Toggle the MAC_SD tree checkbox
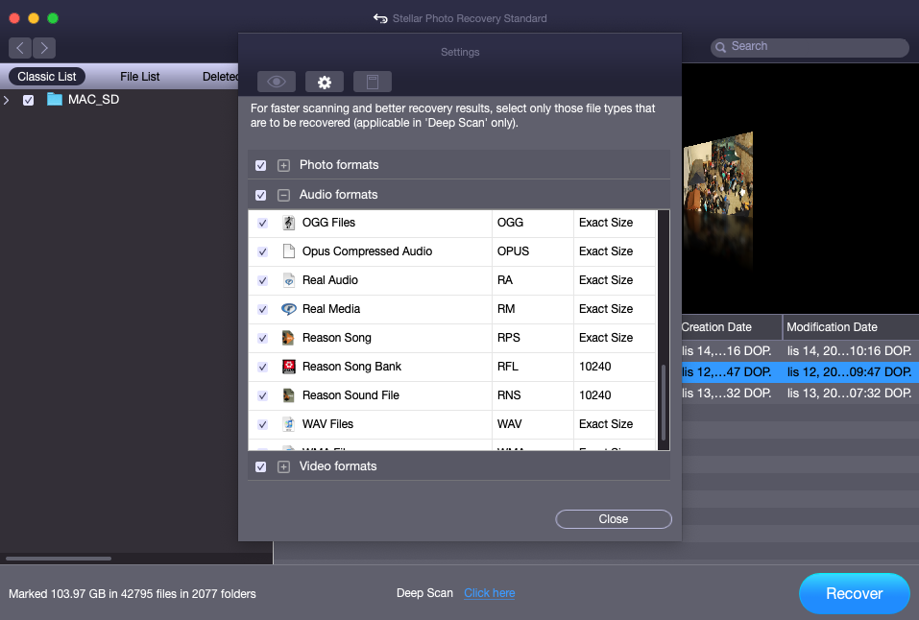 point(28,100)
